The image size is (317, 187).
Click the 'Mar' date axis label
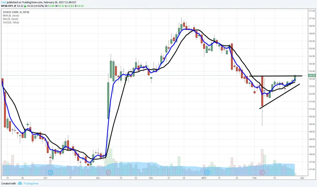point(302,178)
